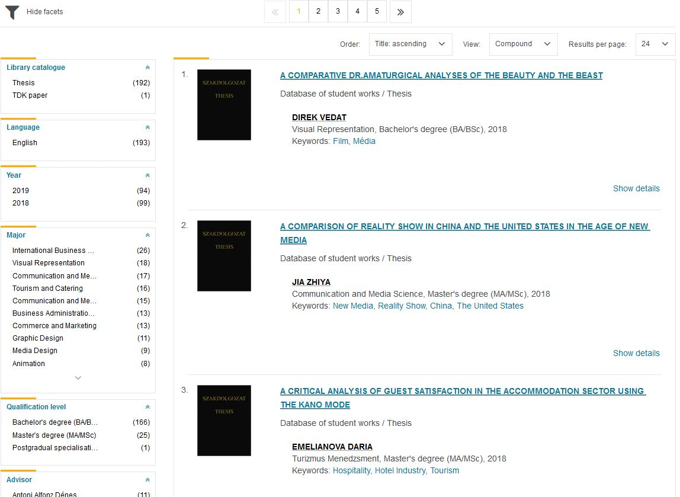
Task: Show details for Jia Zhiya's thesis
Action: point(636,353)
